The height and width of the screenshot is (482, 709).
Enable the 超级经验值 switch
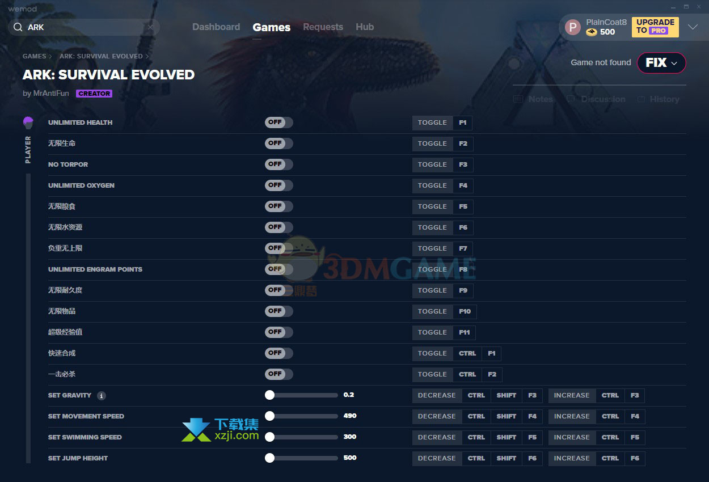click(x=279, y=332)
